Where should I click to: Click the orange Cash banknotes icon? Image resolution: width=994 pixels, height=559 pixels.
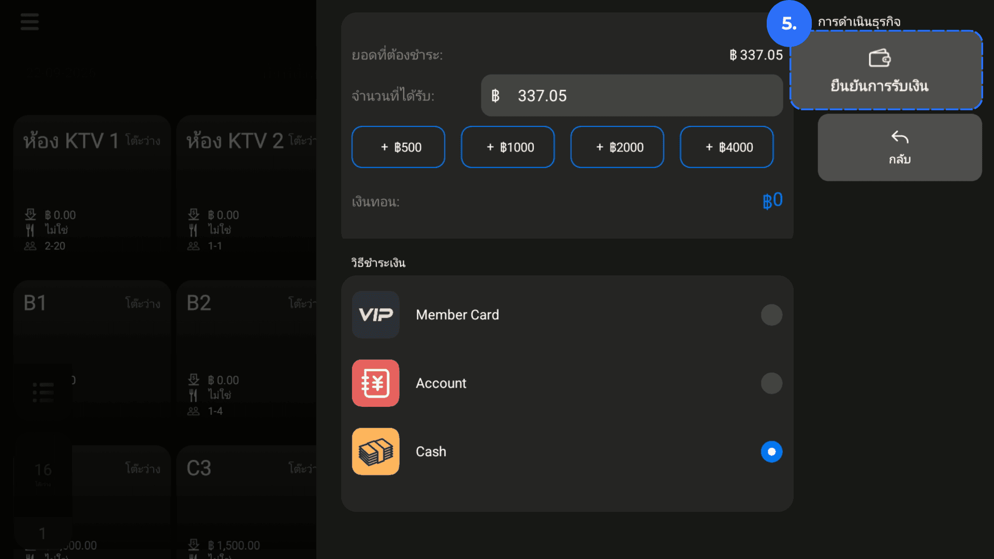(375, 451)
